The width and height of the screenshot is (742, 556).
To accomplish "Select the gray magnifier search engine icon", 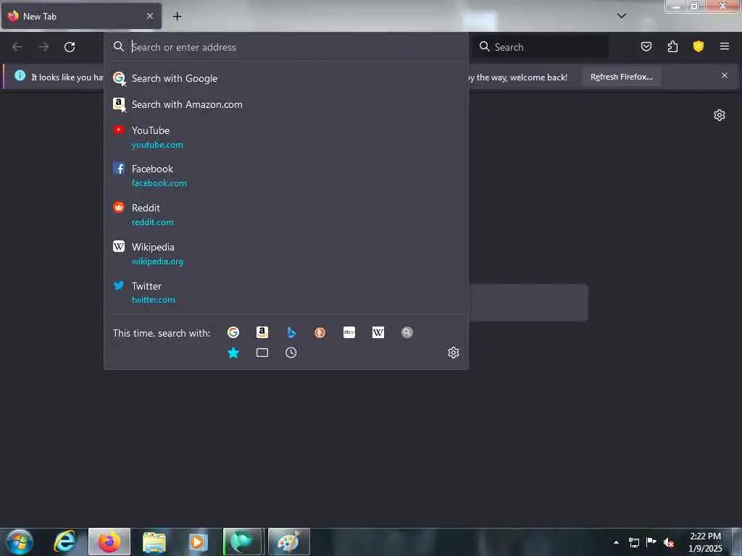I will coord(407,332).
